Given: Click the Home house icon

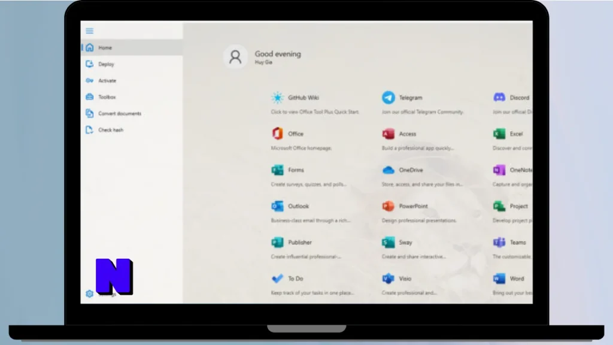Looking at the screenshot, I should coord(90,47).
